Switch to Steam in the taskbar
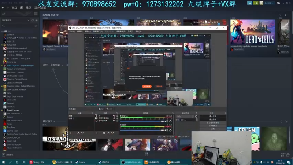This screenshot has height=165, width=293. (x=85, y=162)
